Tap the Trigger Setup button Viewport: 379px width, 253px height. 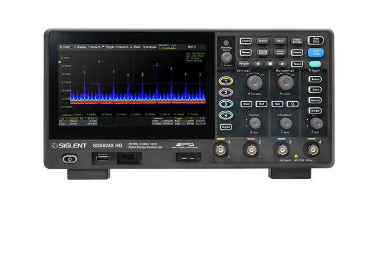(x=315, y=79)
